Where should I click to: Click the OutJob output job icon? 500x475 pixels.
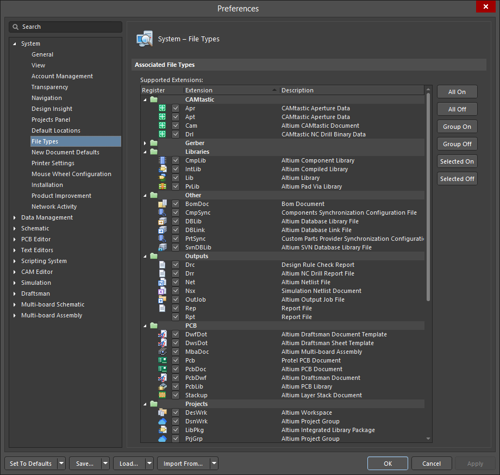point(162,299)
